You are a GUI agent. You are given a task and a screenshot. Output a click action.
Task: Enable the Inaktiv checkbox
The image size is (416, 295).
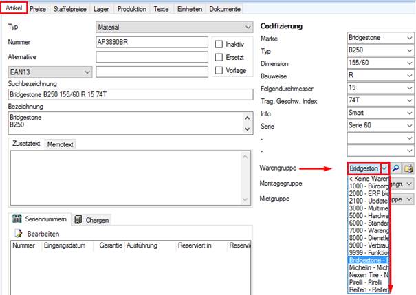(219, 44)
